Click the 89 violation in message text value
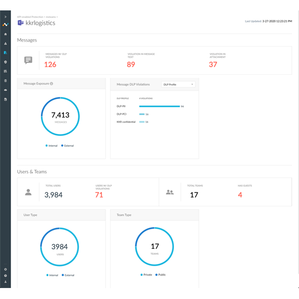 pyautogui.click(x=131, y=65)
